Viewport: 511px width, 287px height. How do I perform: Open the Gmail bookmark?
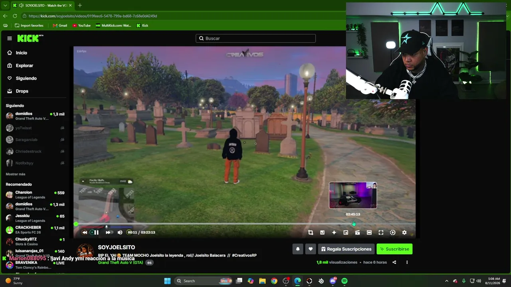[60, 26]
